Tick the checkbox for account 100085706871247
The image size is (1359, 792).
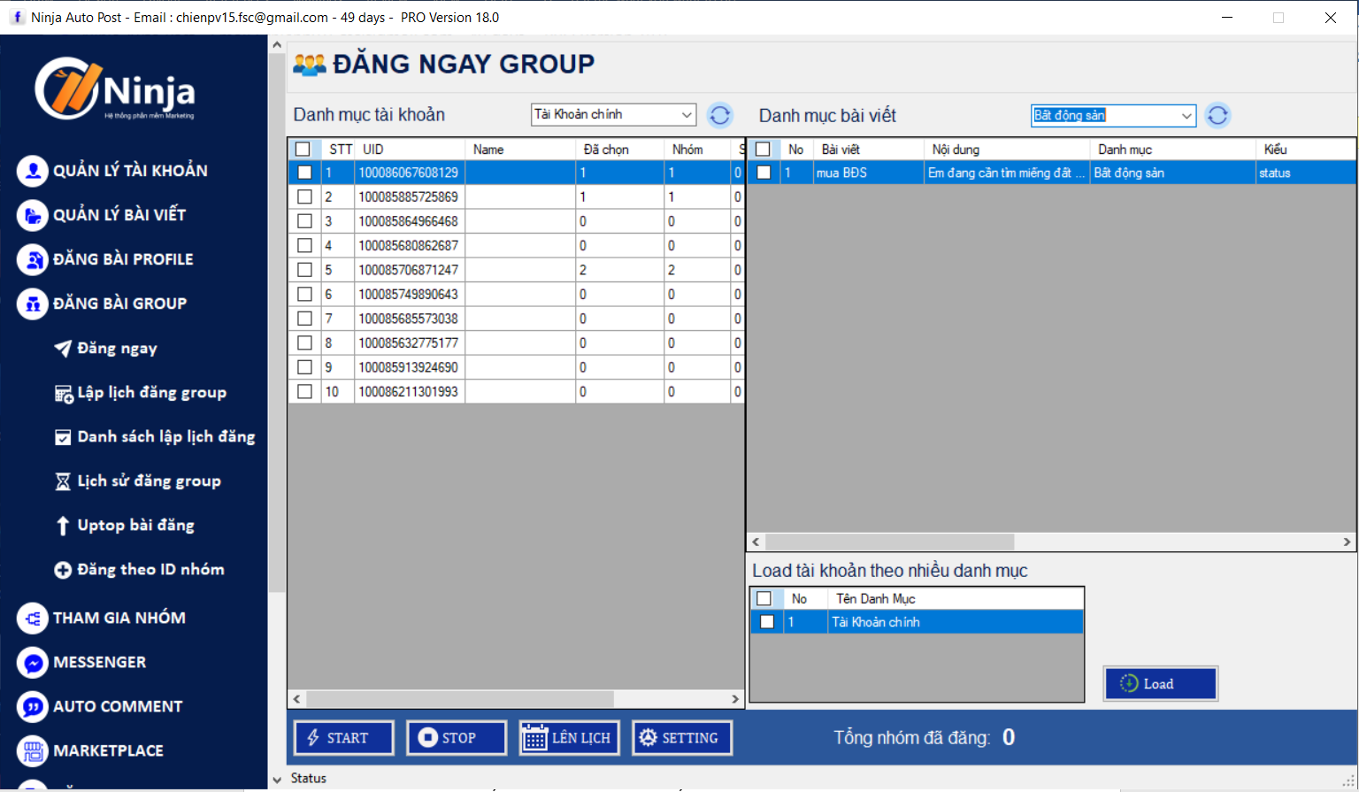[x=304, y=270]
